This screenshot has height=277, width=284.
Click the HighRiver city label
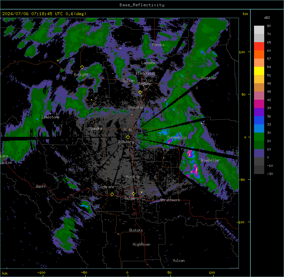pos(142,244)
